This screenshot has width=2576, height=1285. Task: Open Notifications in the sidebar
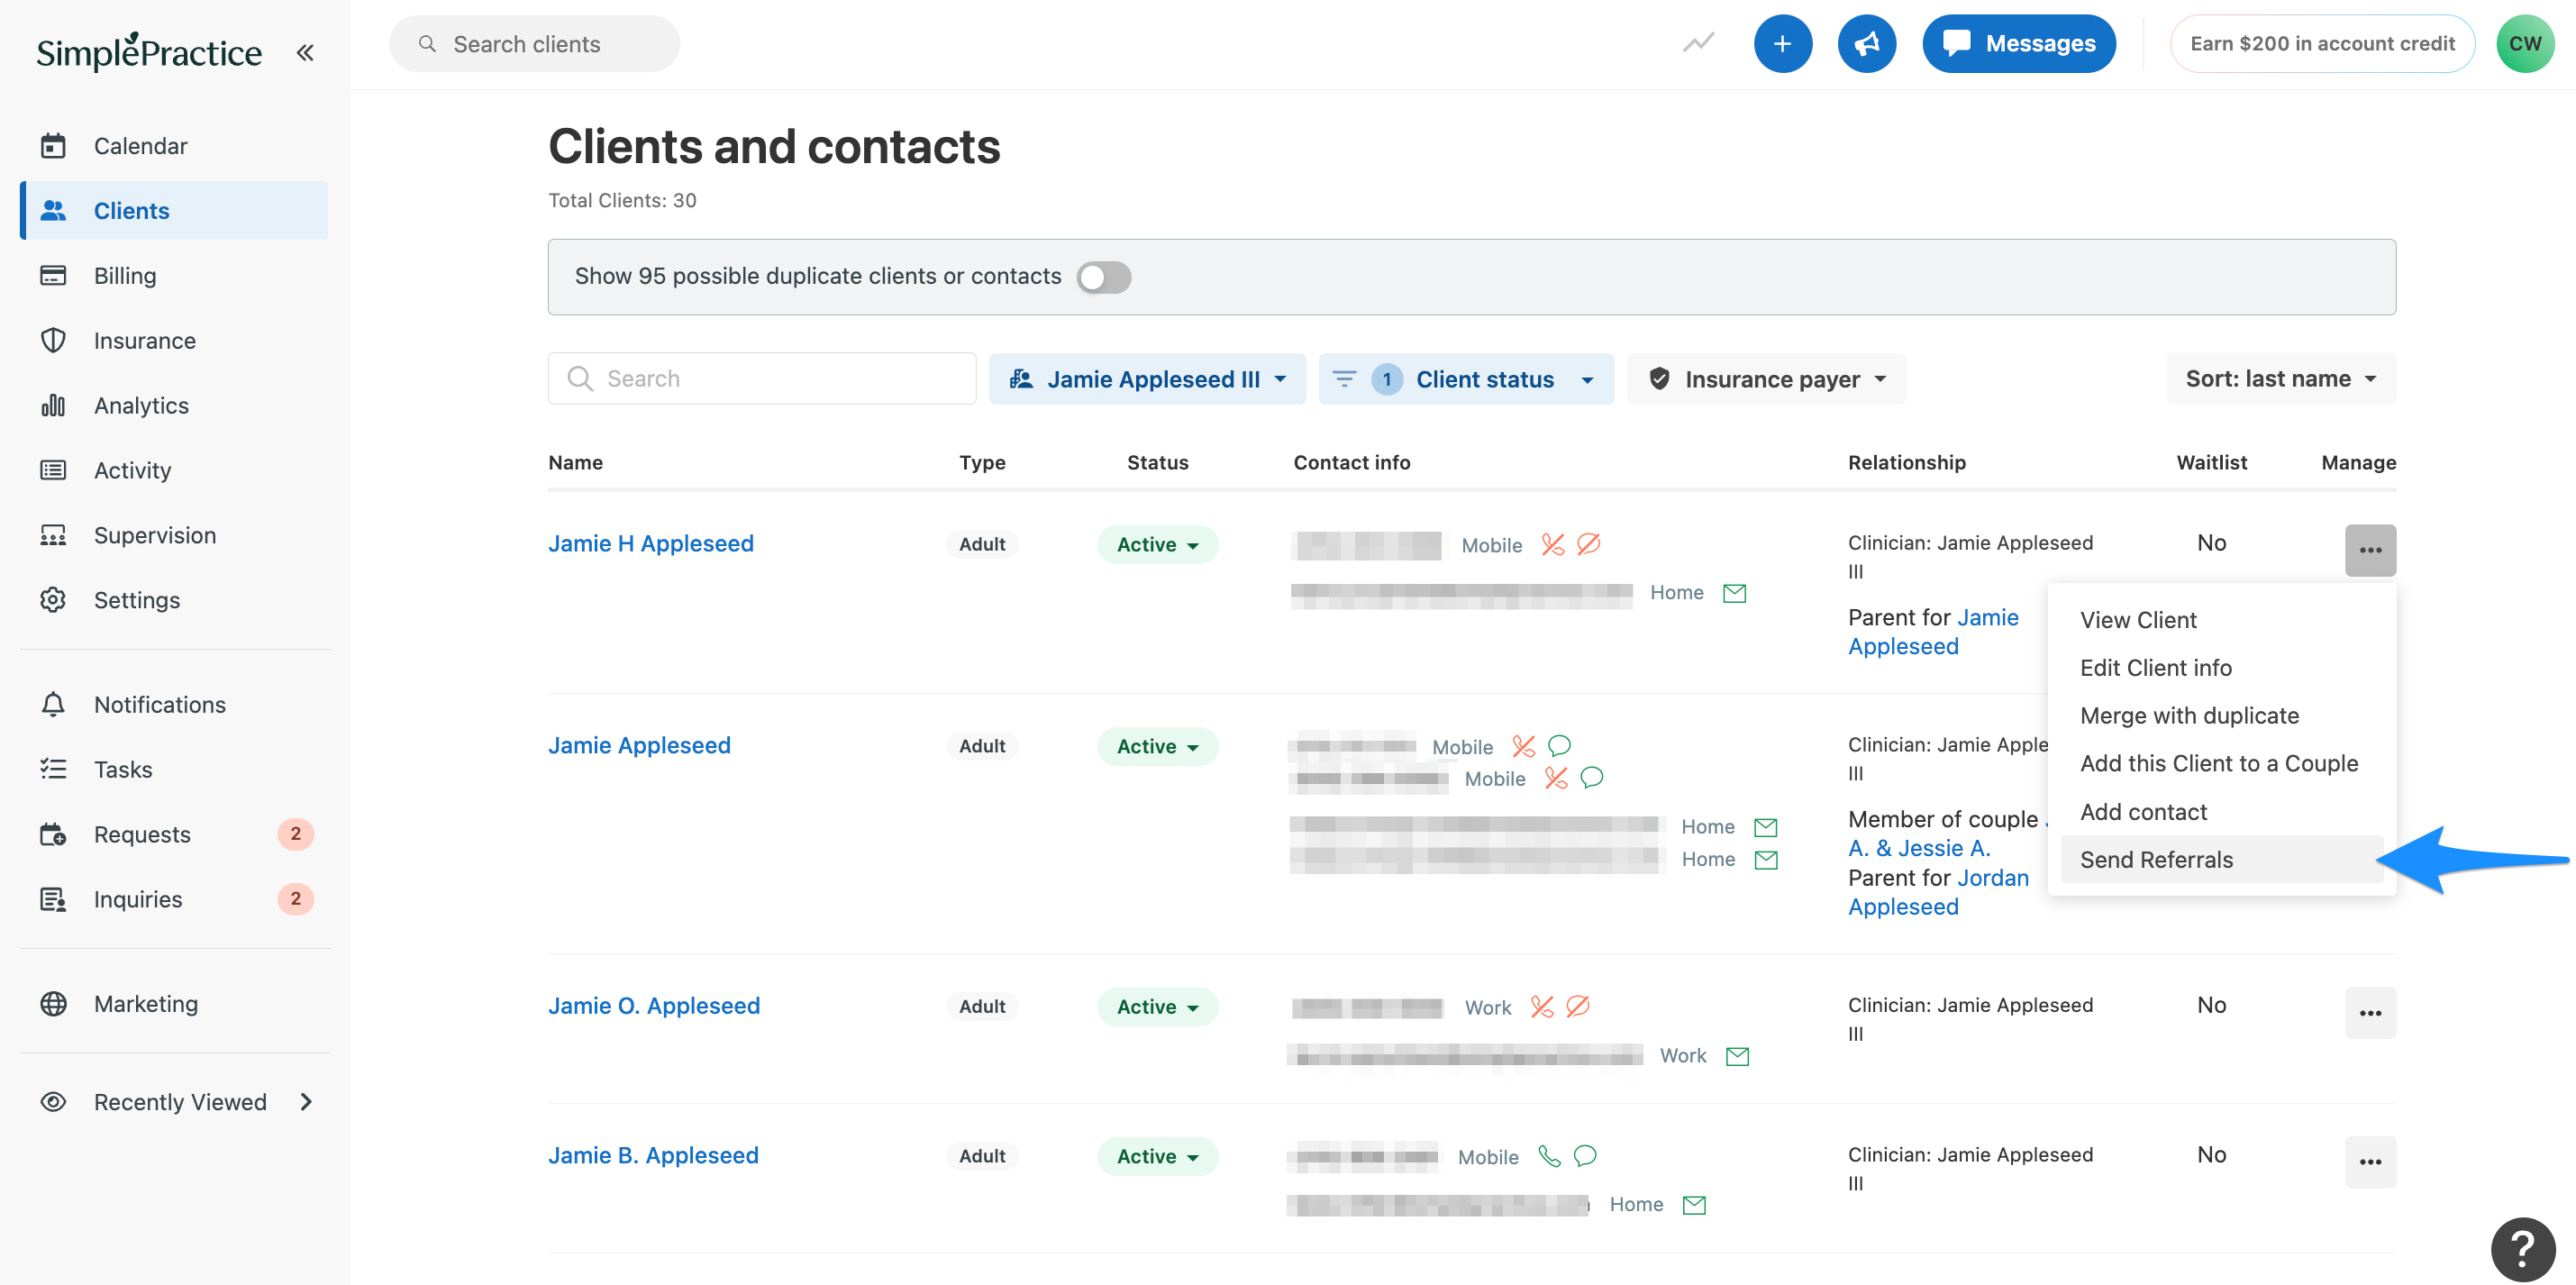pyautogui.click(x=175, y=705)
